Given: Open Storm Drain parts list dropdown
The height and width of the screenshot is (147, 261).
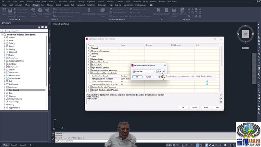Looking at the screenshot, I should [x=154, y=71].
